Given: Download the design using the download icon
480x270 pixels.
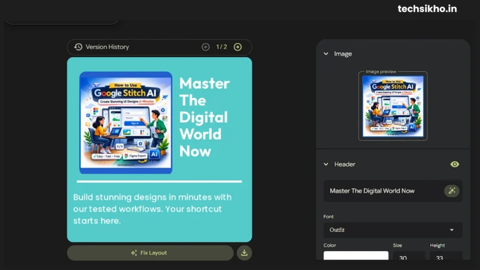Looking at the screenshot, I should pyautogui.click(x=244, y=253).
